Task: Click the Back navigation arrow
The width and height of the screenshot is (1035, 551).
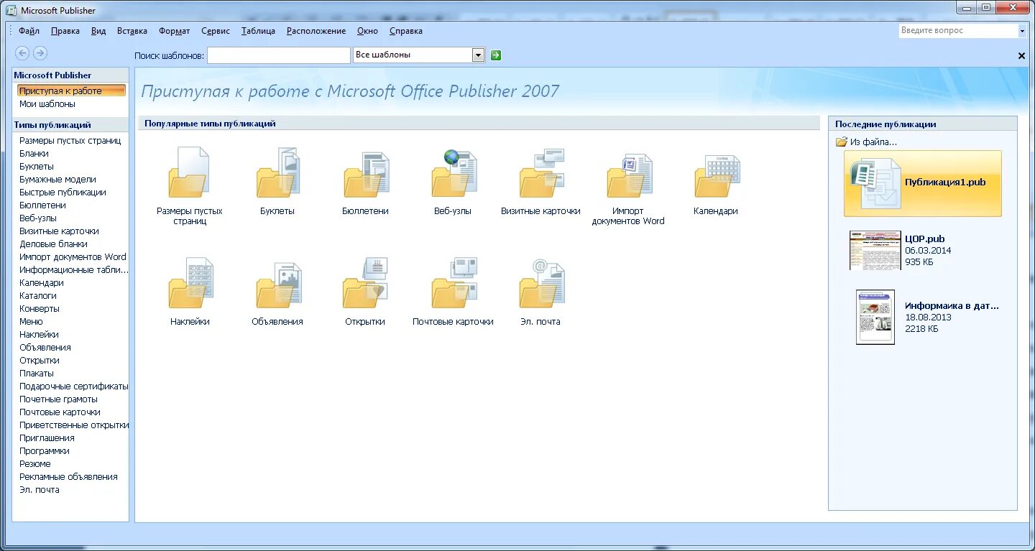Action: pos(22,52)
